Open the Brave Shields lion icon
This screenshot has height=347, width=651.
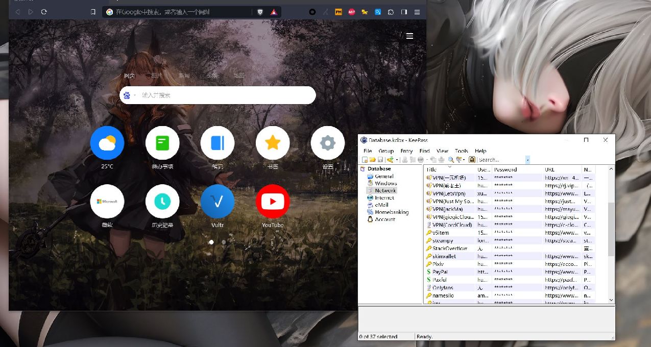(260, 12)
